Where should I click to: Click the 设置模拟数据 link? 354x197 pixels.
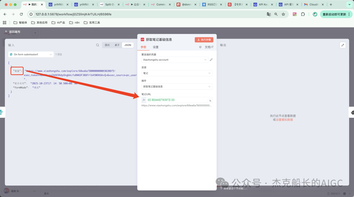pyautogui.click(x=284, y=120)
